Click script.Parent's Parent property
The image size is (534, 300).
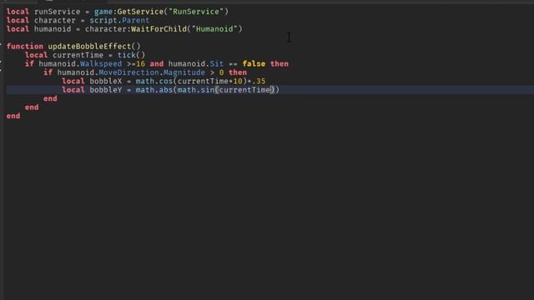(x=135, y=20)
